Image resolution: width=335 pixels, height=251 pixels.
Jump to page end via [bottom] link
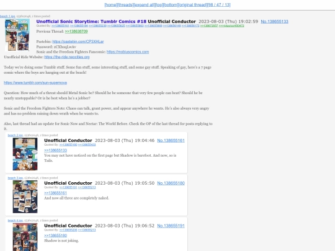[171, 5]
